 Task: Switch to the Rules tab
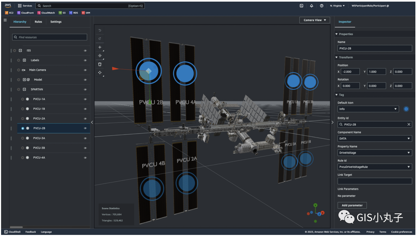coord(38,22)
